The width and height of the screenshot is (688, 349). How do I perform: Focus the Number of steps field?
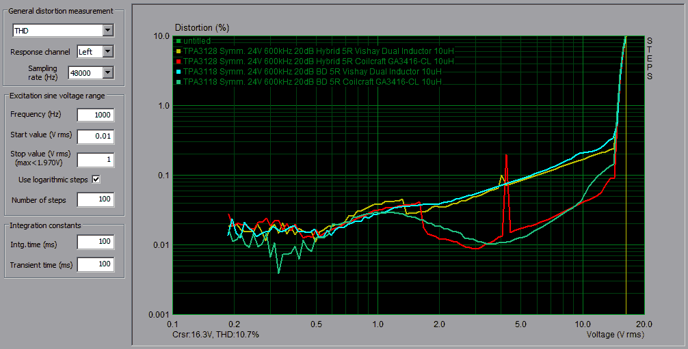point(95,200)
